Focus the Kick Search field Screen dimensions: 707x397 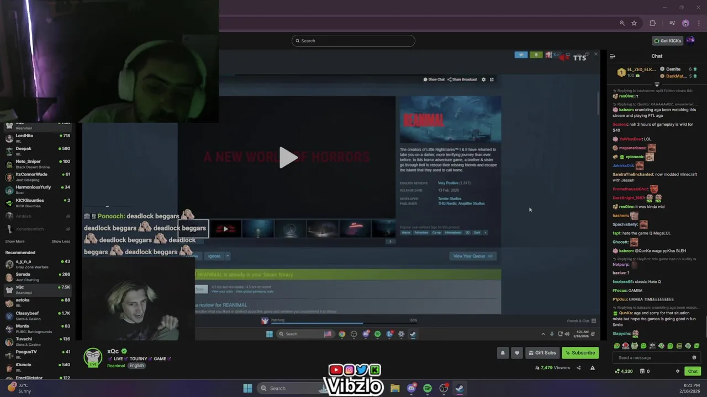coord(353,41)
